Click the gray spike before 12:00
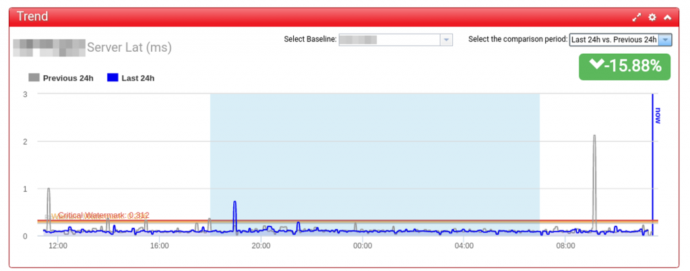 pyautogui.click(x=49, y=189)
